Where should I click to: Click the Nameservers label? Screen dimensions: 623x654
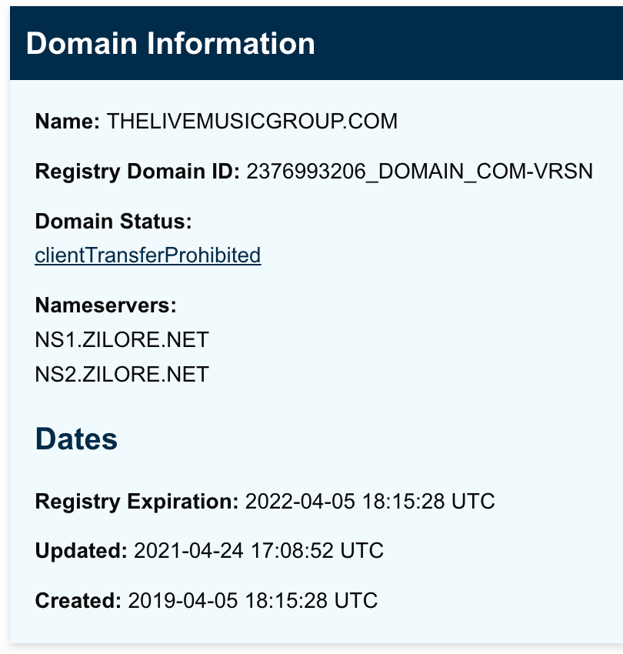106,305
